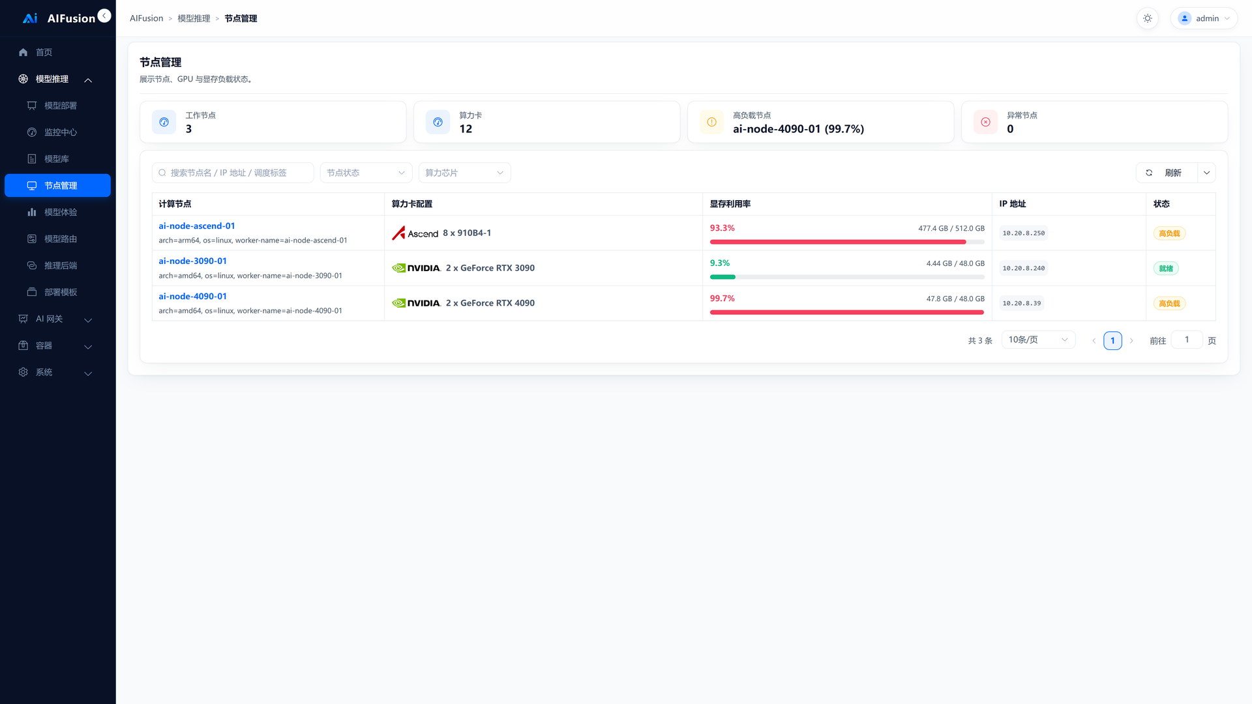
Task: Click the 93.3% memory usage bar
Action: [x=847, y=242]
